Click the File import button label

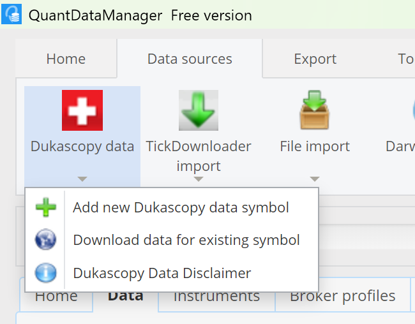coord(314,147)
